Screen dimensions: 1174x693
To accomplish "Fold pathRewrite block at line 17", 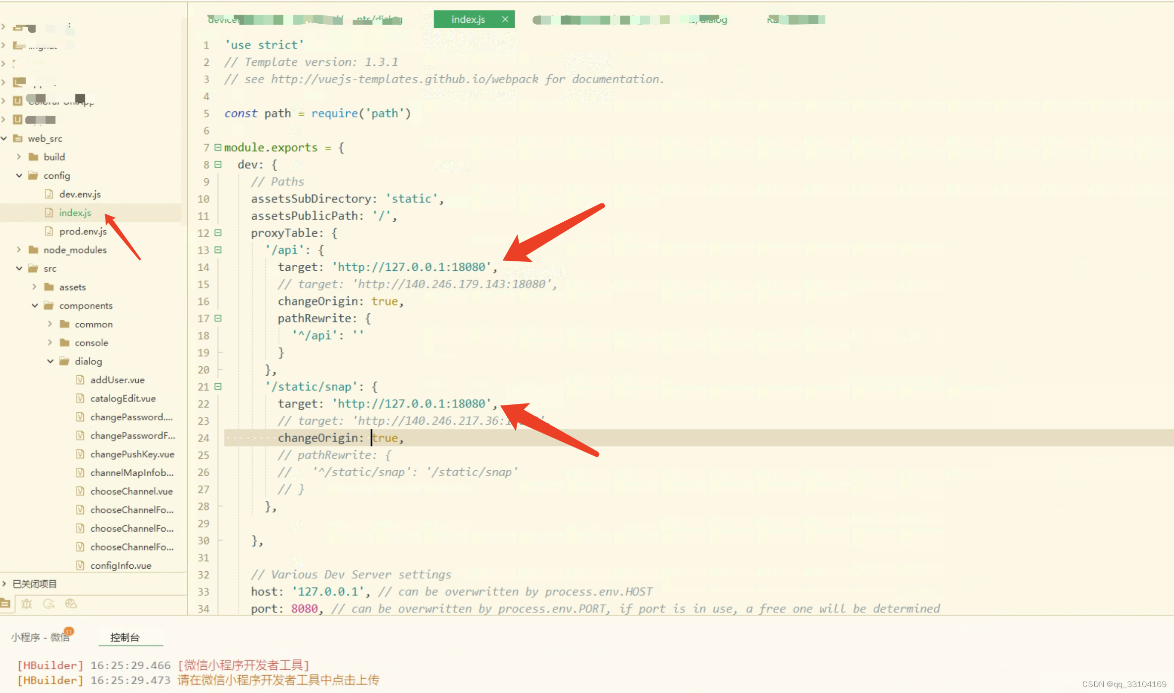I will pyautogui.click(x=218, y=318).
